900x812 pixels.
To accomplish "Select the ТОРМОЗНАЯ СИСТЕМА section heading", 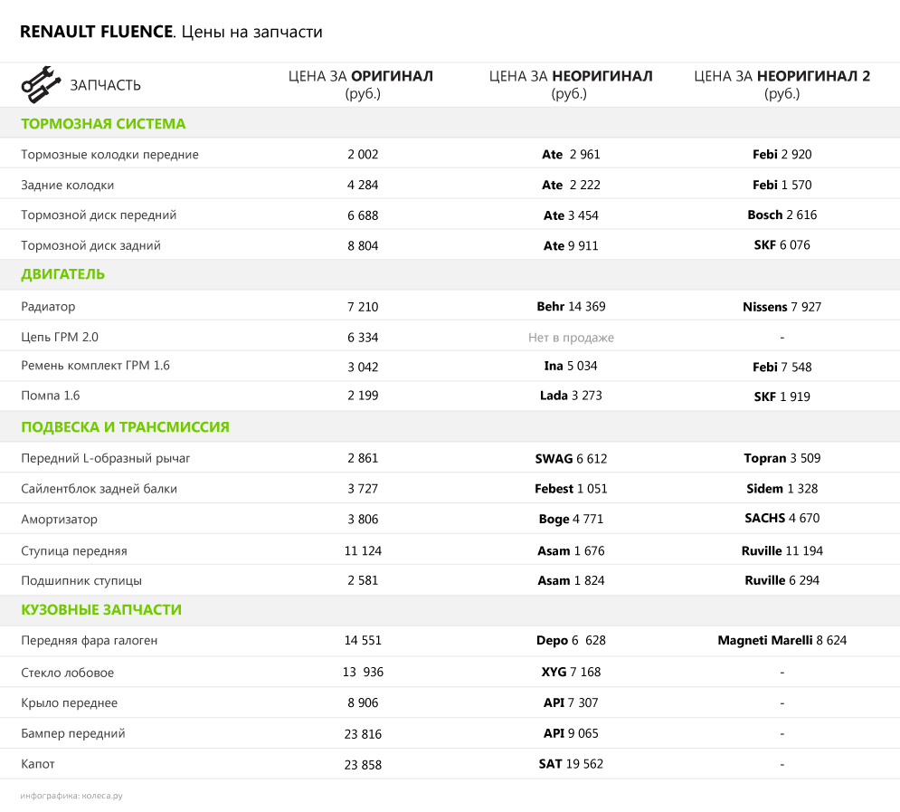I will [103, 124].
